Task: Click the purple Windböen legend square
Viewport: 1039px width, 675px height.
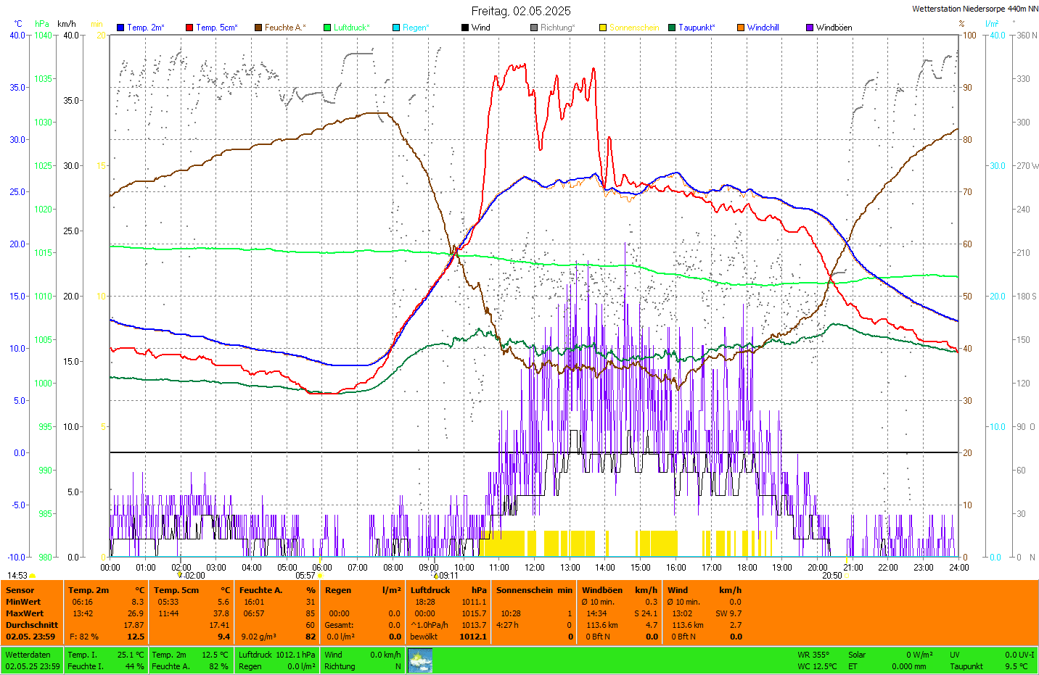Action: [810, 28]
